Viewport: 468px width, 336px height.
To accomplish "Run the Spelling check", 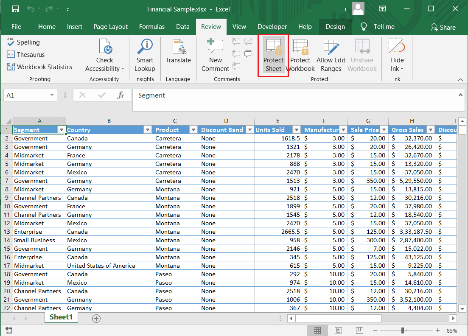I will click(23, 42).
